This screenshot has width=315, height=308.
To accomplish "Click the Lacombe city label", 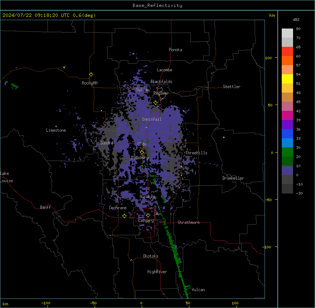I will coord(164,70).
